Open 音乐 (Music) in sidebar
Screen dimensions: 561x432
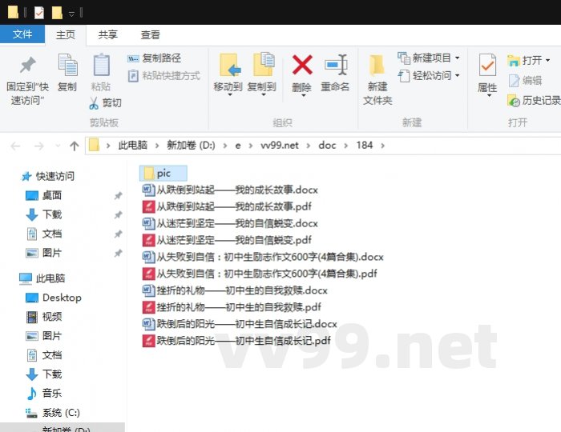[x=44, y=393]
